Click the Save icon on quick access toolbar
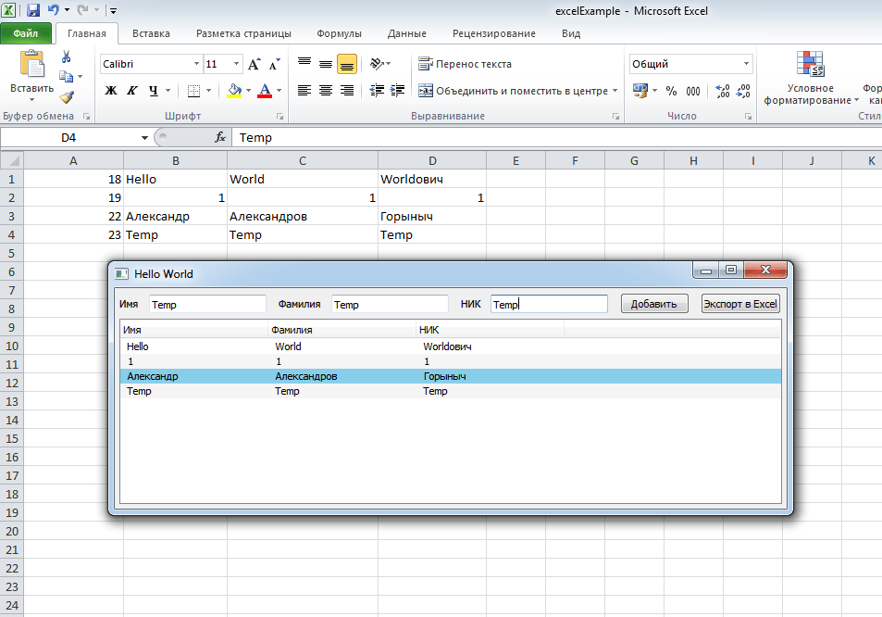The width and height of the screenshot is (882, 617). [x=35, y=10]
